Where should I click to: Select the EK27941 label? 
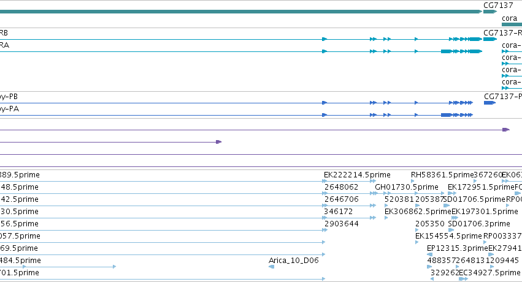tap(505, 248)
